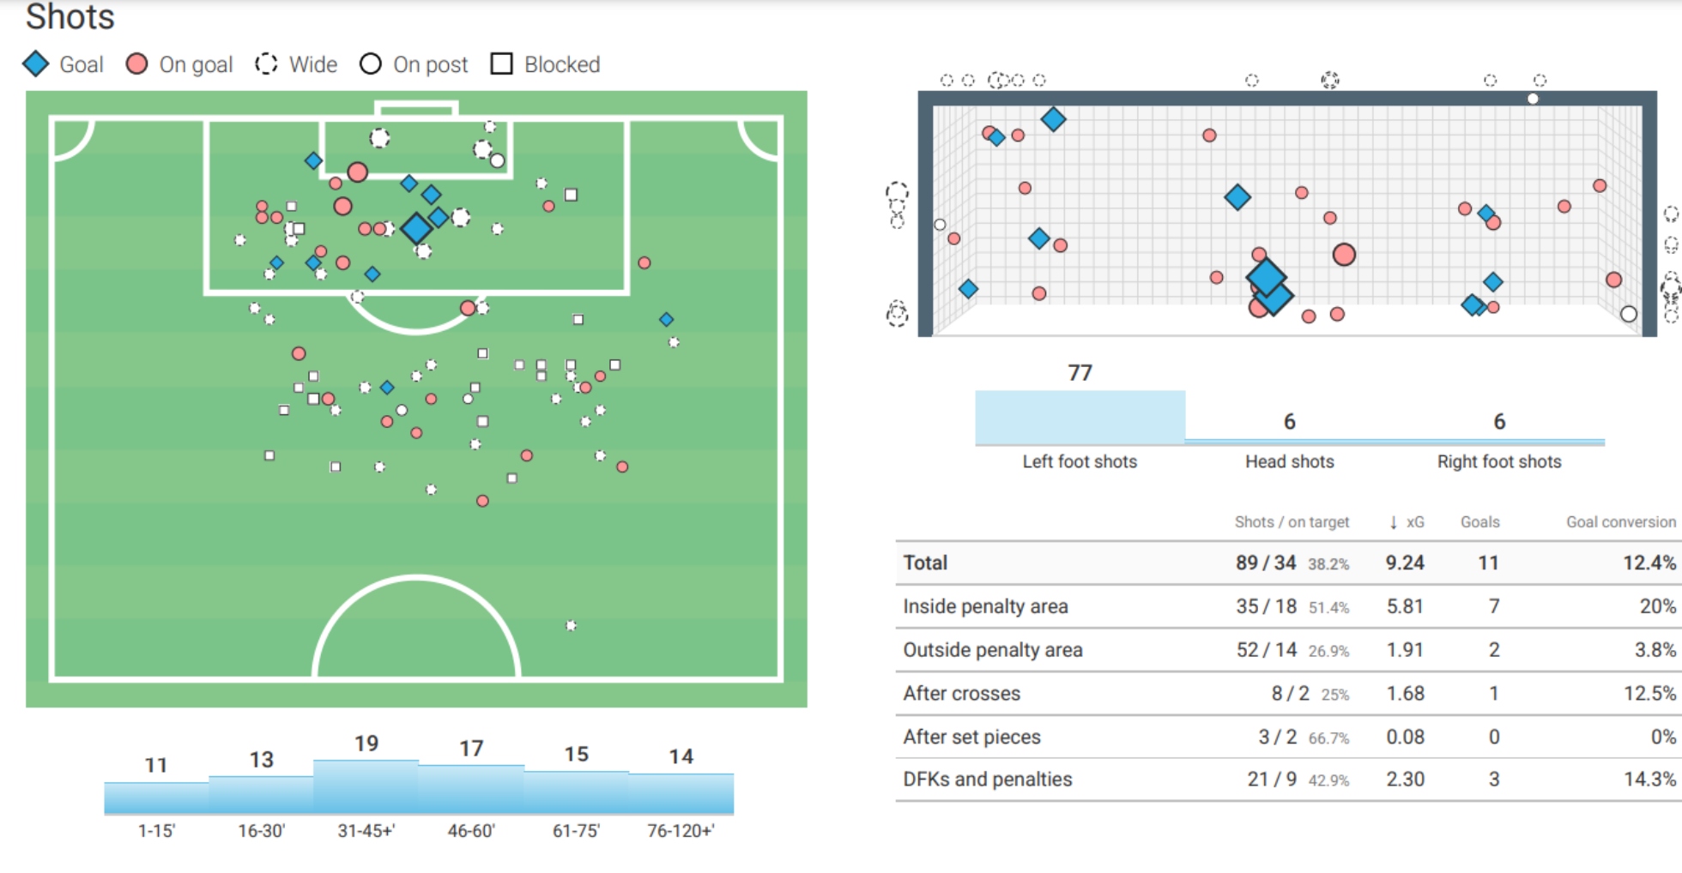Select the 31-45+' time period bar
This screenshot has height=873, width=1682.
coord(366,786)
